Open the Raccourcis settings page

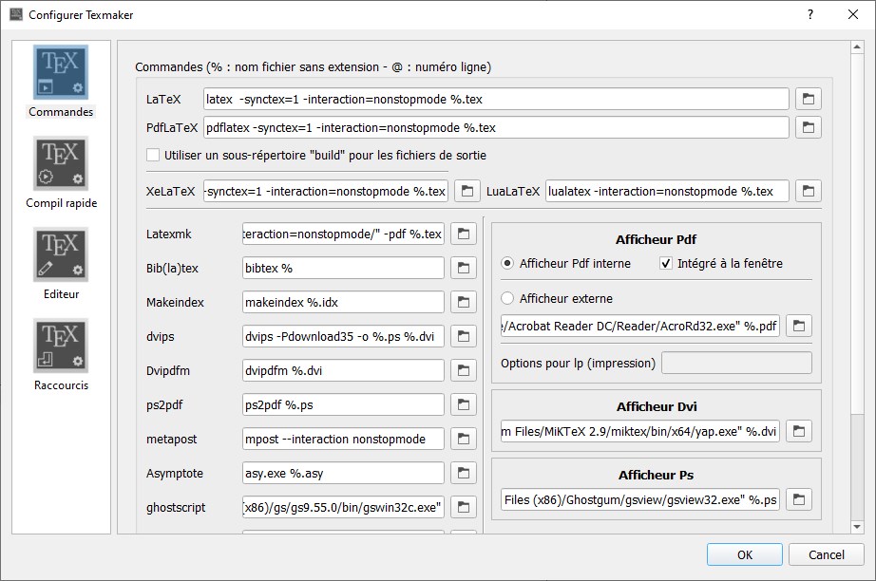(x=61, y=354)
